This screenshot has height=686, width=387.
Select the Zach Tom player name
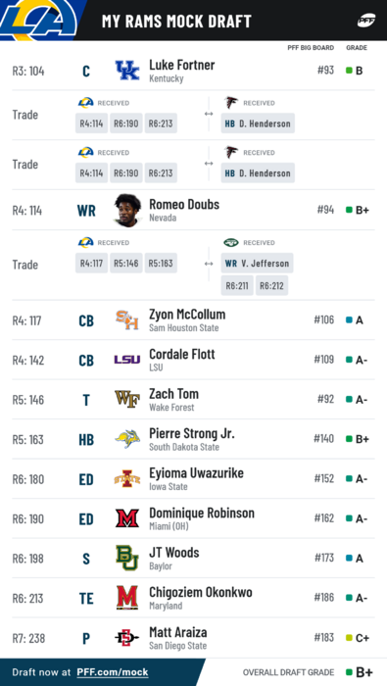tap(174, 394)
